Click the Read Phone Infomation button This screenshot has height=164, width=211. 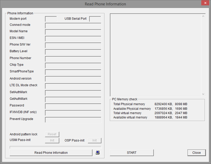(x=51, y=153)
